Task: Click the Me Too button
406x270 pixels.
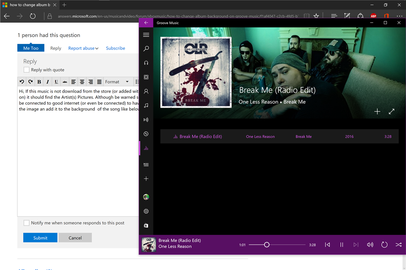Action: (x=31, y=48)
